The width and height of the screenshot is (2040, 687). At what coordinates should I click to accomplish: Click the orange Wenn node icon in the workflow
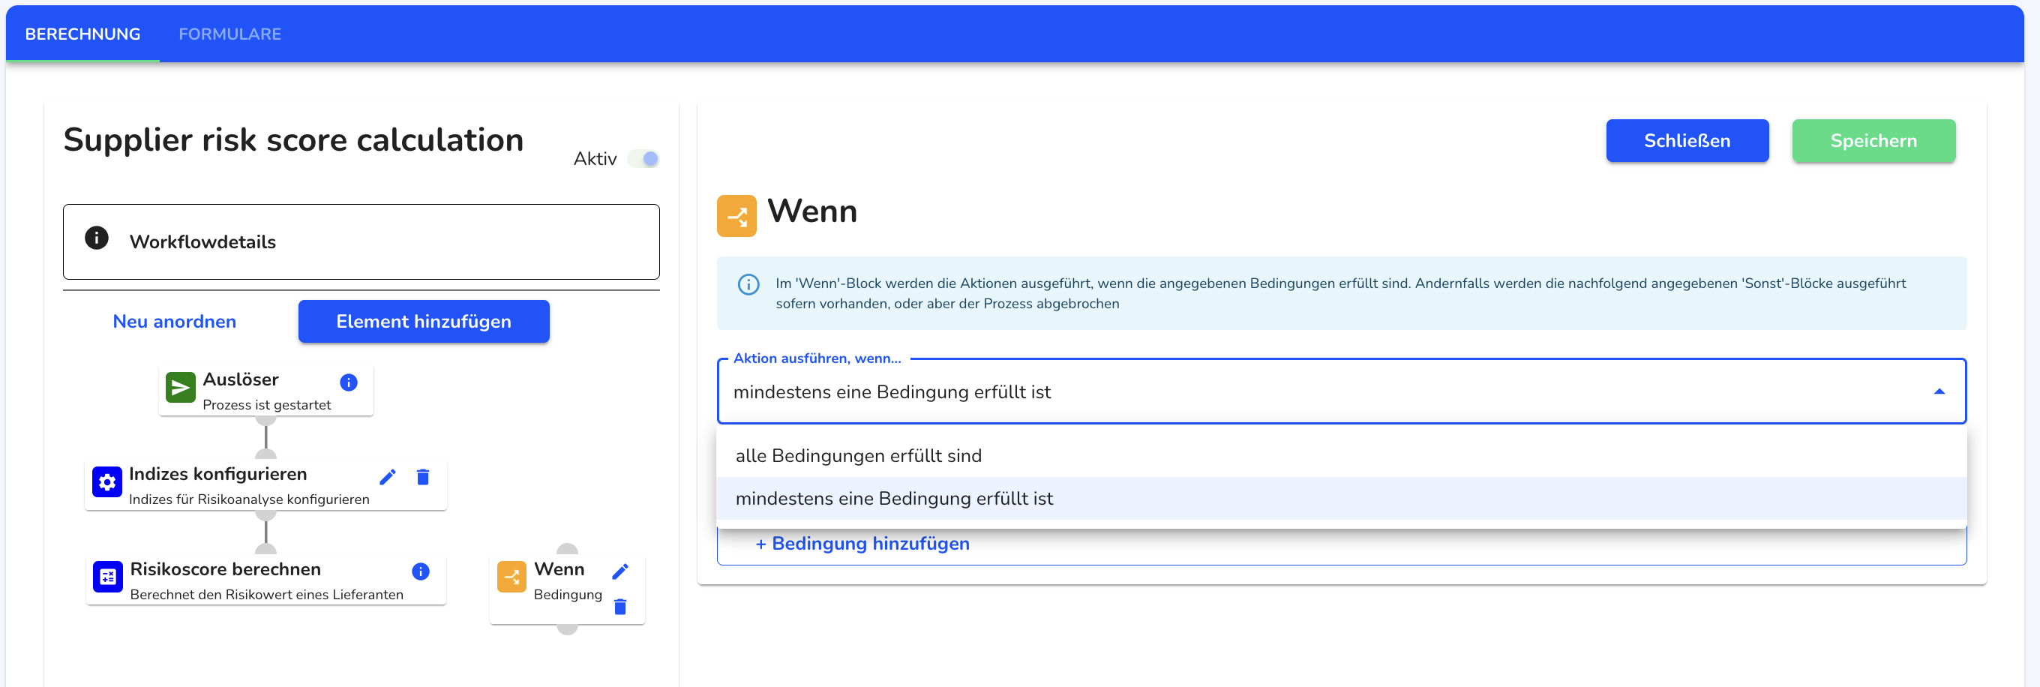click(511, 577)
